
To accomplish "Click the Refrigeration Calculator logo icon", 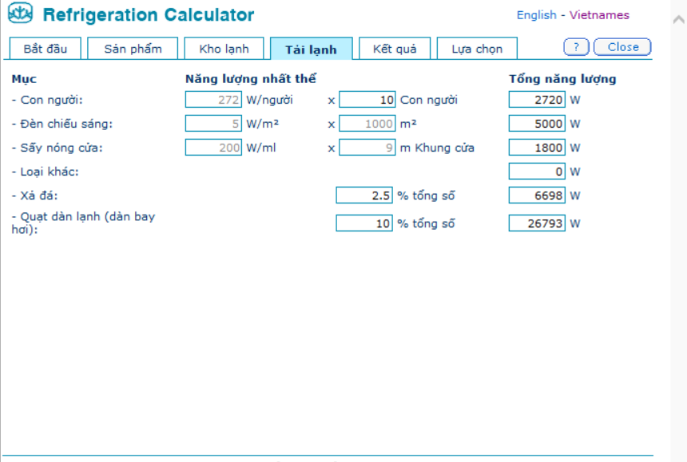I will (20, 15).
